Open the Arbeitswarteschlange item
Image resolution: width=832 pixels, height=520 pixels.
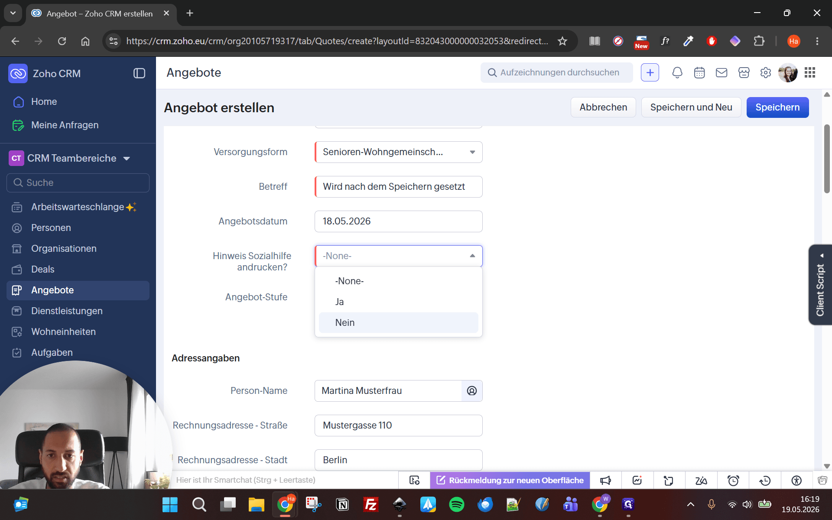point(78,207)
